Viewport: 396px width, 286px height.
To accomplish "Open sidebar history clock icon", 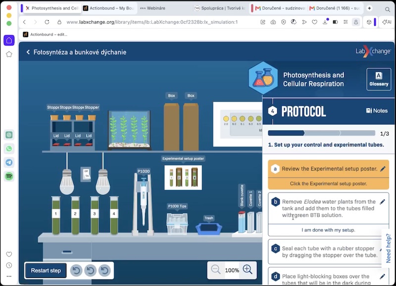I will (x=9, y=265).
